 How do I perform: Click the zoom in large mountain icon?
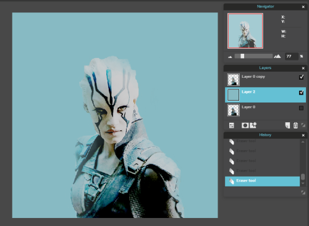[277, 56]
